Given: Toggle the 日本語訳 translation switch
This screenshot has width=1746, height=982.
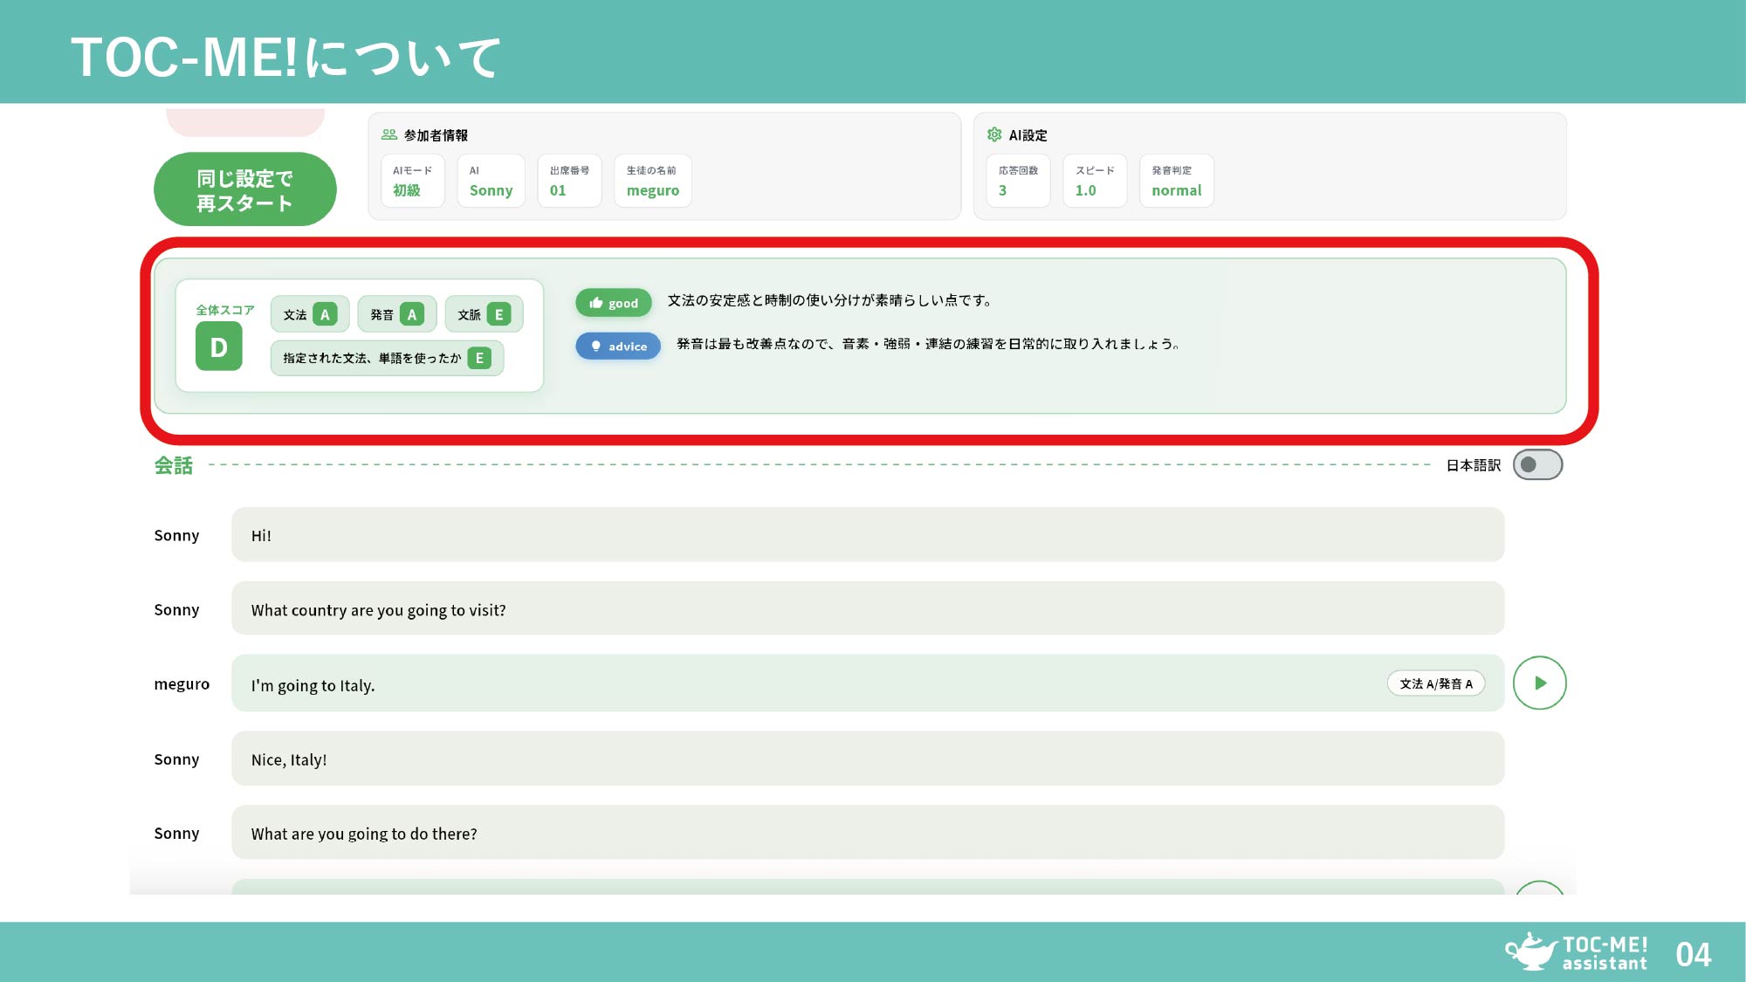Looking at the screenshot, I should (x=1537, y=464).
